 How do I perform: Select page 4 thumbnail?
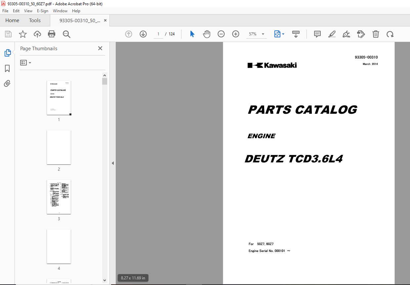point(59,246)
